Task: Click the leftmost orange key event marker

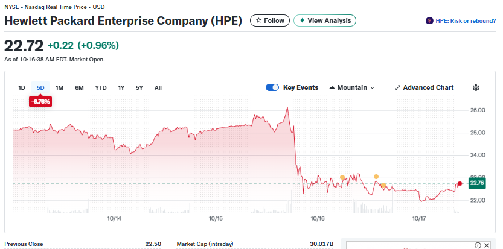Action: tap(342, 177)
